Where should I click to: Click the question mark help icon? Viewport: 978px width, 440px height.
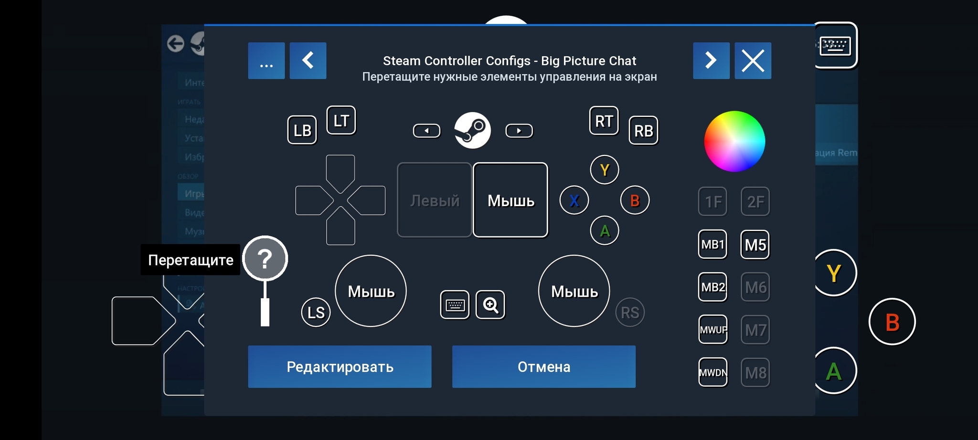coord(265,259)
